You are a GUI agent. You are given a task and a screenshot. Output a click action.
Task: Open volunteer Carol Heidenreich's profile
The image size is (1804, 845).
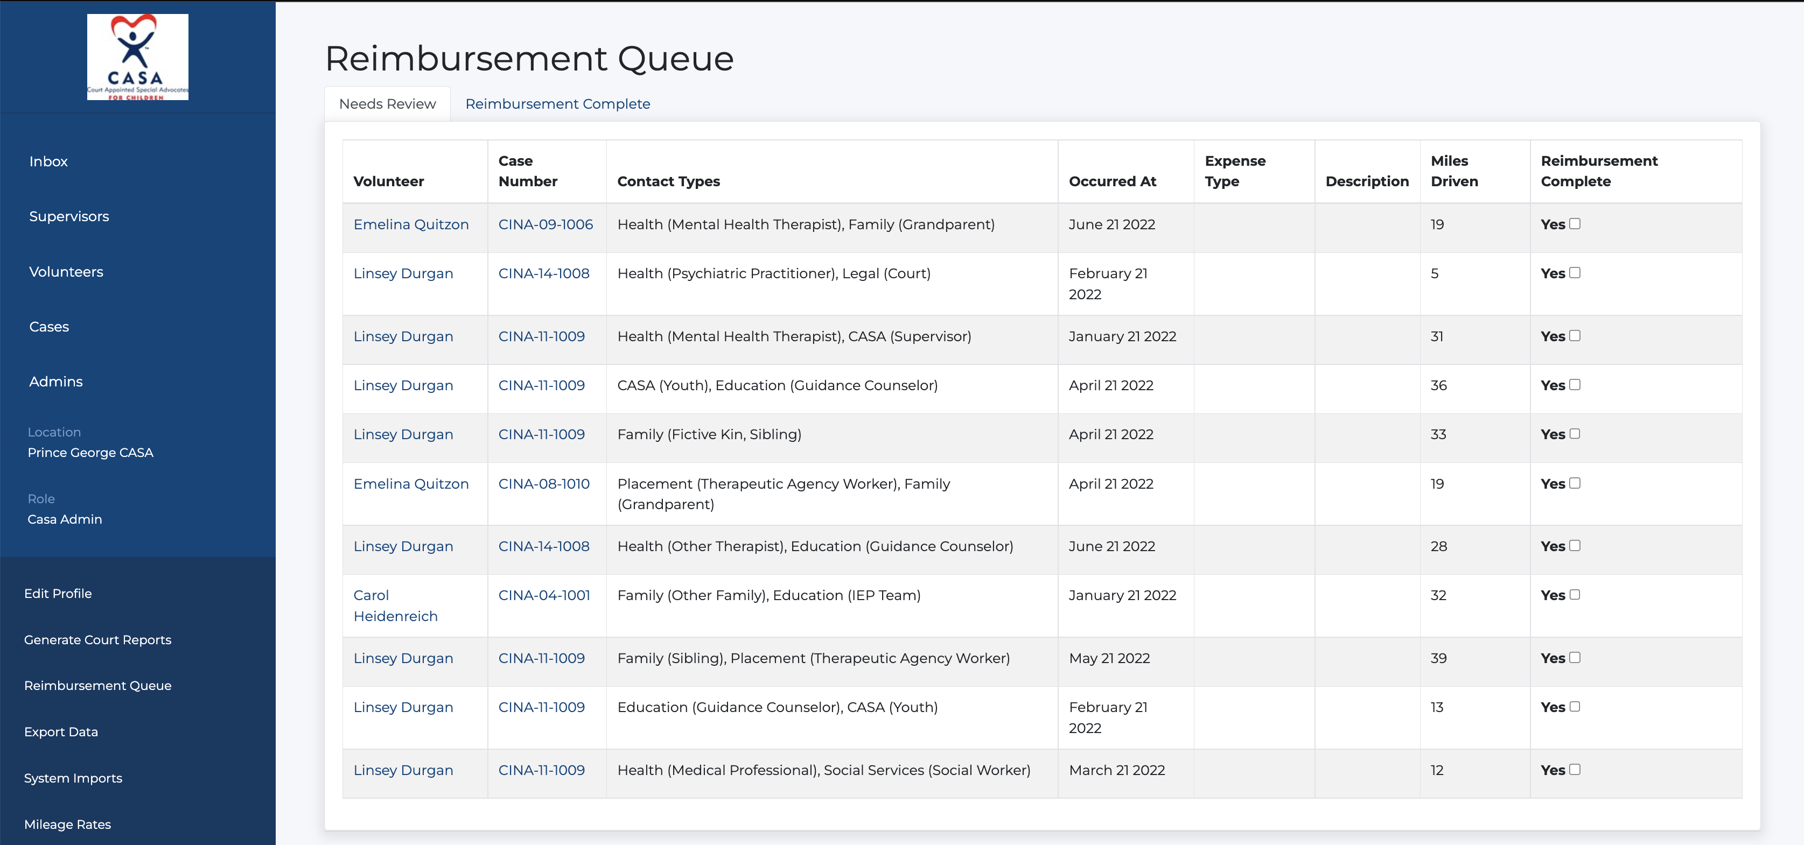pyautogui.click(x=396, y=605)
